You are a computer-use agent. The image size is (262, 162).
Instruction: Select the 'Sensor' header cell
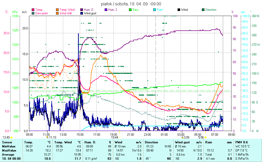tap(7, 142)
